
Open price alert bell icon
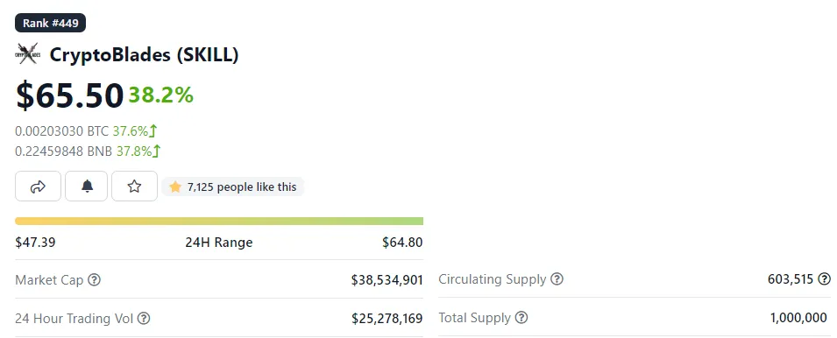[87, 186]
